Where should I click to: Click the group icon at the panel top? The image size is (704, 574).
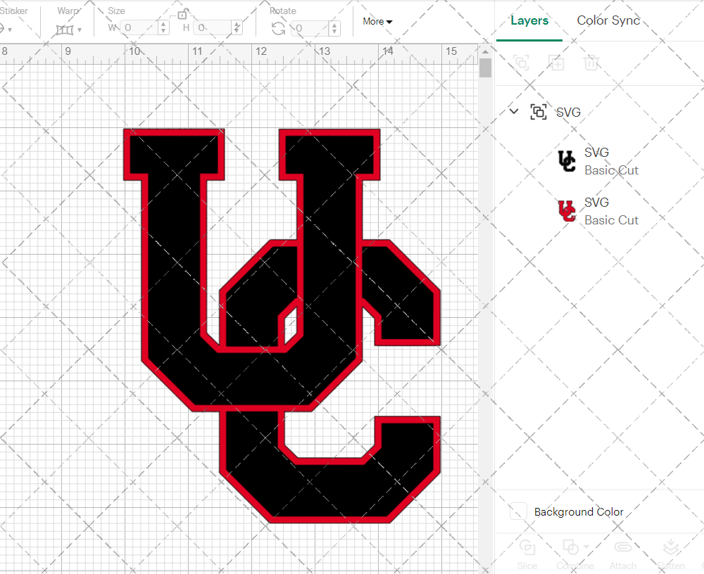[521, 63]
